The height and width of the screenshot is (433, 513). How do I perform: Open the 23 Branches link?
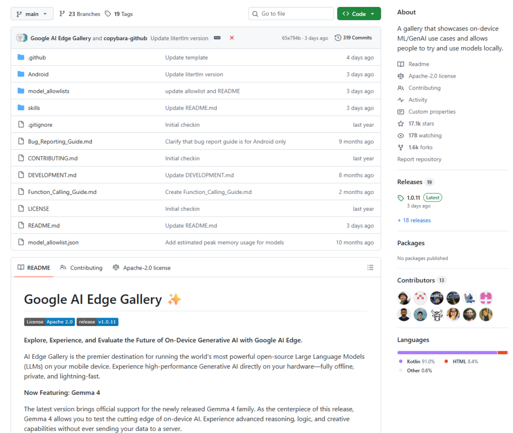point(80,14)
